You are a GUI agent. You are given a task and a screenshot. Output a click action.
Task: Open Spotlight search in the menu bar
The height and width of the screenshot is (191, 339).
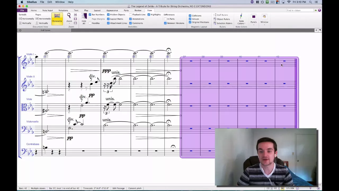(310, 2)
